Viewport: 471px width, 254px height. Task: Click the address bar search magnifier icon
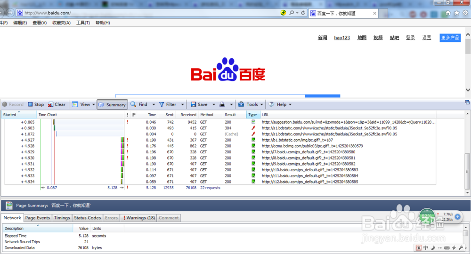click(x=292, y=13)
